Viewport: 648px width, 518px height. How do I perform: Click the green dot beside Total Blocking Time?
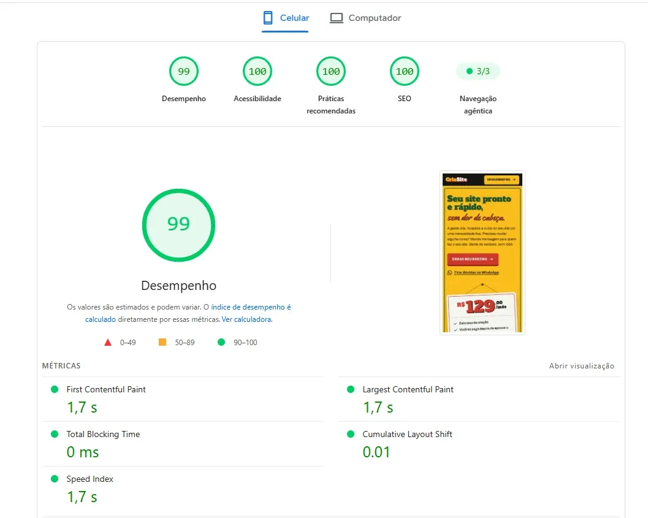click(55, 434)
